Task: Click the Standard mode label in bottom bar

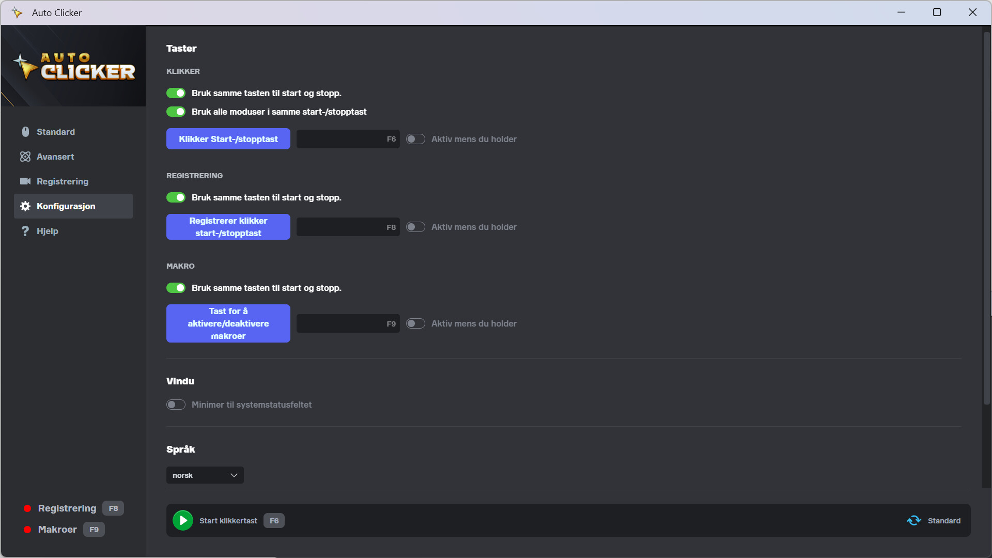Action: click(944, 521)
